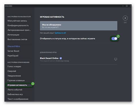
Task: Open 'Лента событий' settings
Action: [x=15, y=90]
